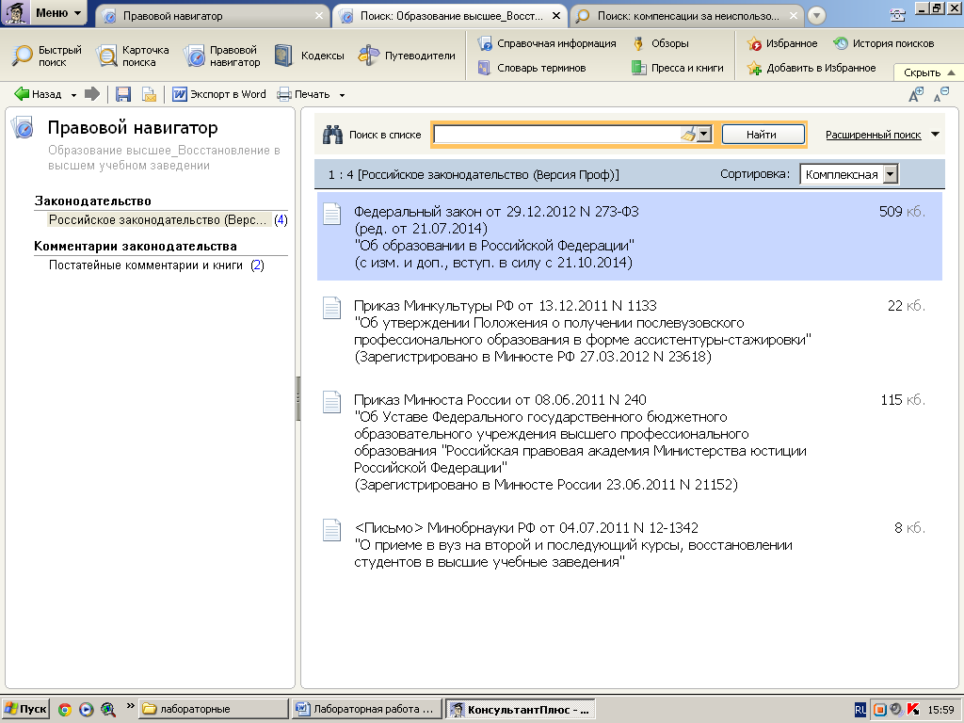
Task: Click document icon of Приказ Минюста
Action: coord(332,402)
